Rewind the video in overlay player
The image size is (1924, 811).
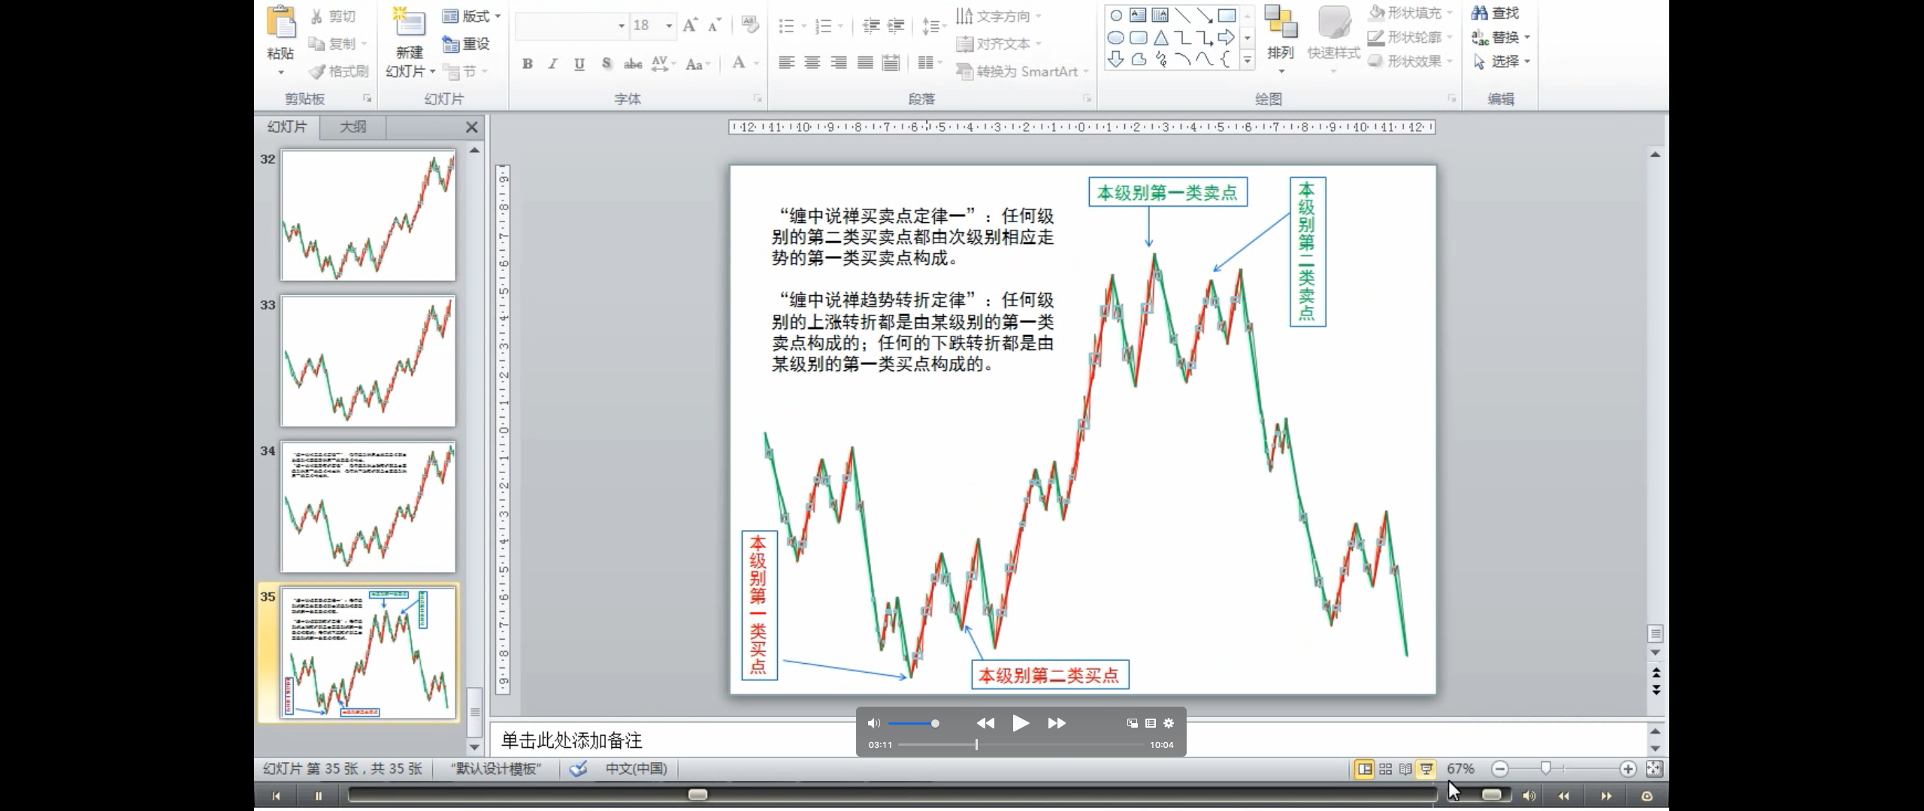(985, 723)
